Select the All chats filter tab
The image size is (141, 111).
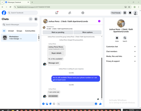(4, 31)
